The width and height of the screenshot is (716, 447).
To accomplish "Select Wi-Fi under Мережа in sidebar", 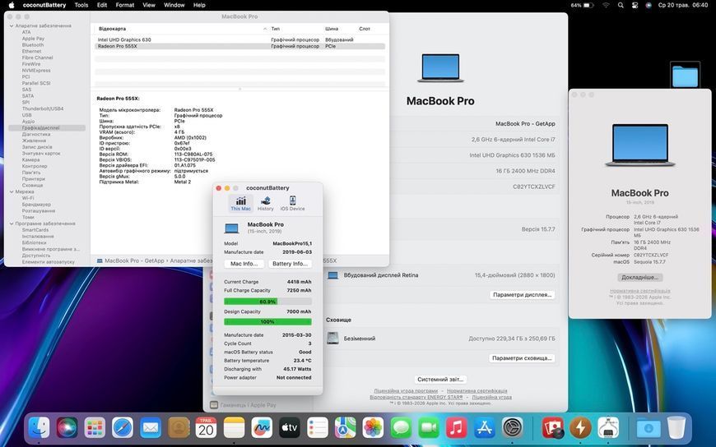I will (x=28, y=198).
